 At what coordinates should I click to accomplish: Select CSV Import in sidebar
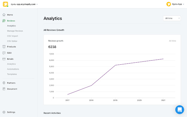[x=13, y=36]
